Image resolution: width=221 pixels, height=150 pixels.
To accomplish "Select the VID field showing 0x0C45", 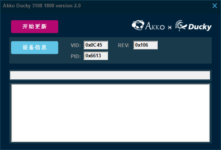I will tap(96, 45).
